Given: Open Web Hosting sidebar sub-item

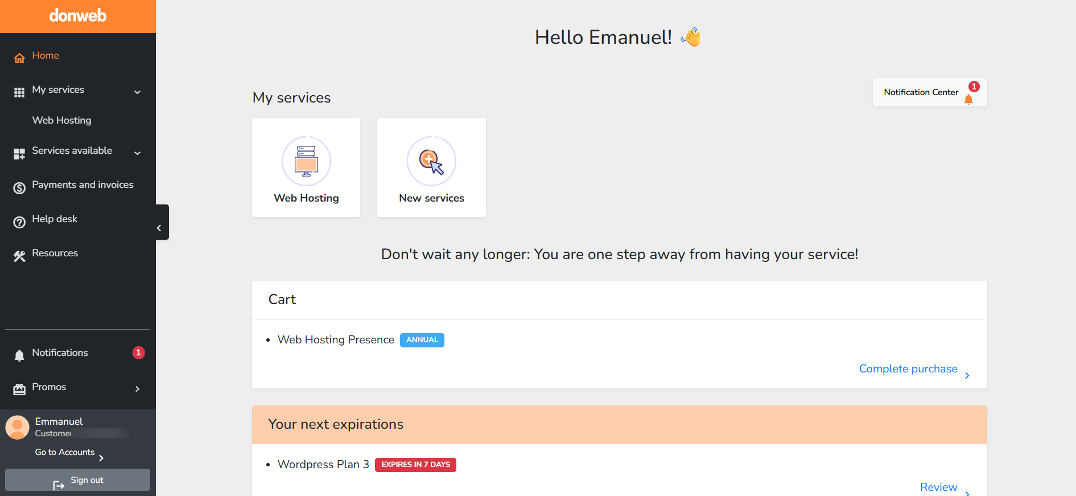Looking at the screenshot, I should 61,120.
